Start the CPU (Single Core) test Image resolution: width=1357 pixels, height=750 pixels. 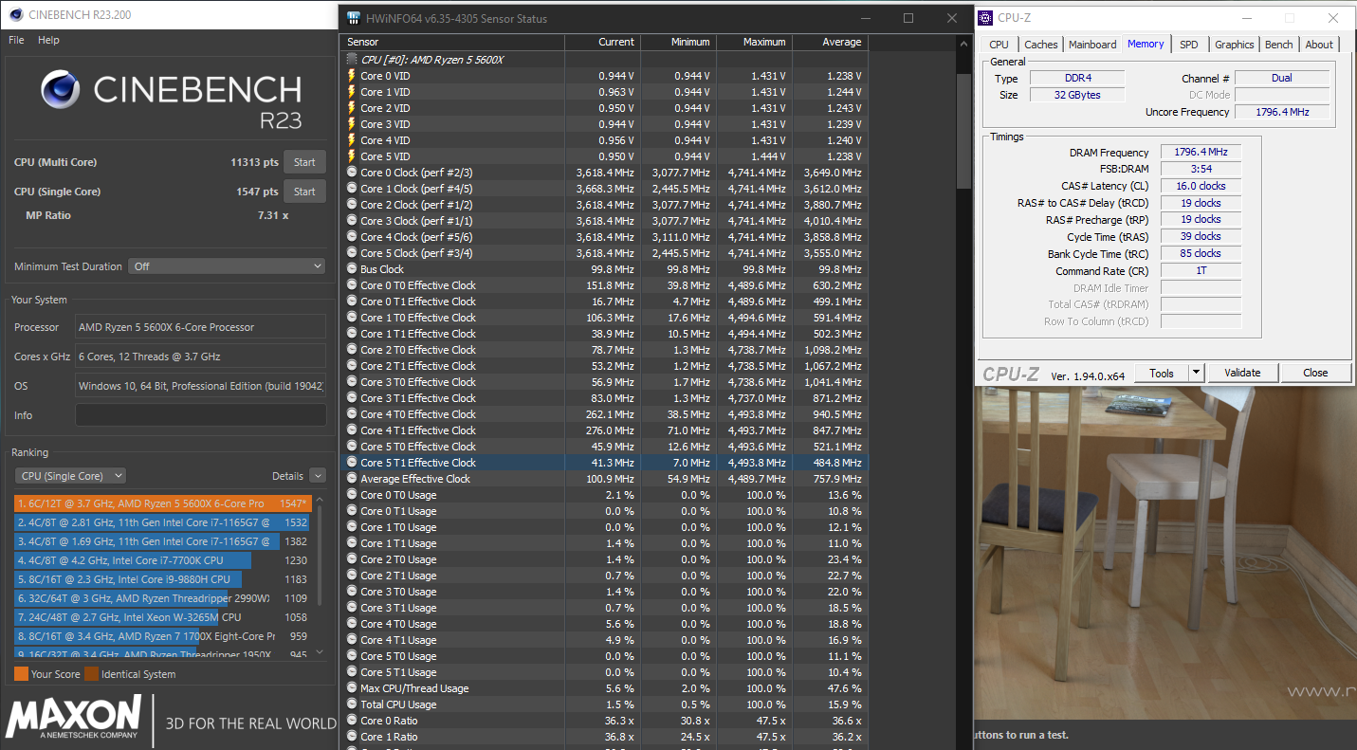click(x=304, y=192)
